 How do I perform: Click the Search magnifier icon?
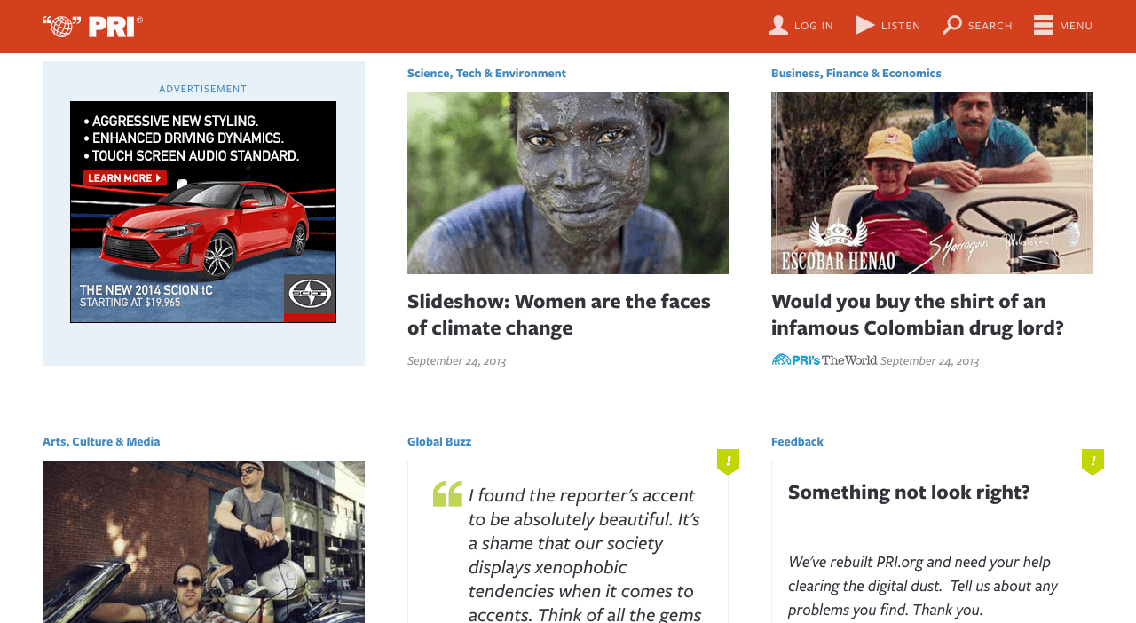(952, 25)
